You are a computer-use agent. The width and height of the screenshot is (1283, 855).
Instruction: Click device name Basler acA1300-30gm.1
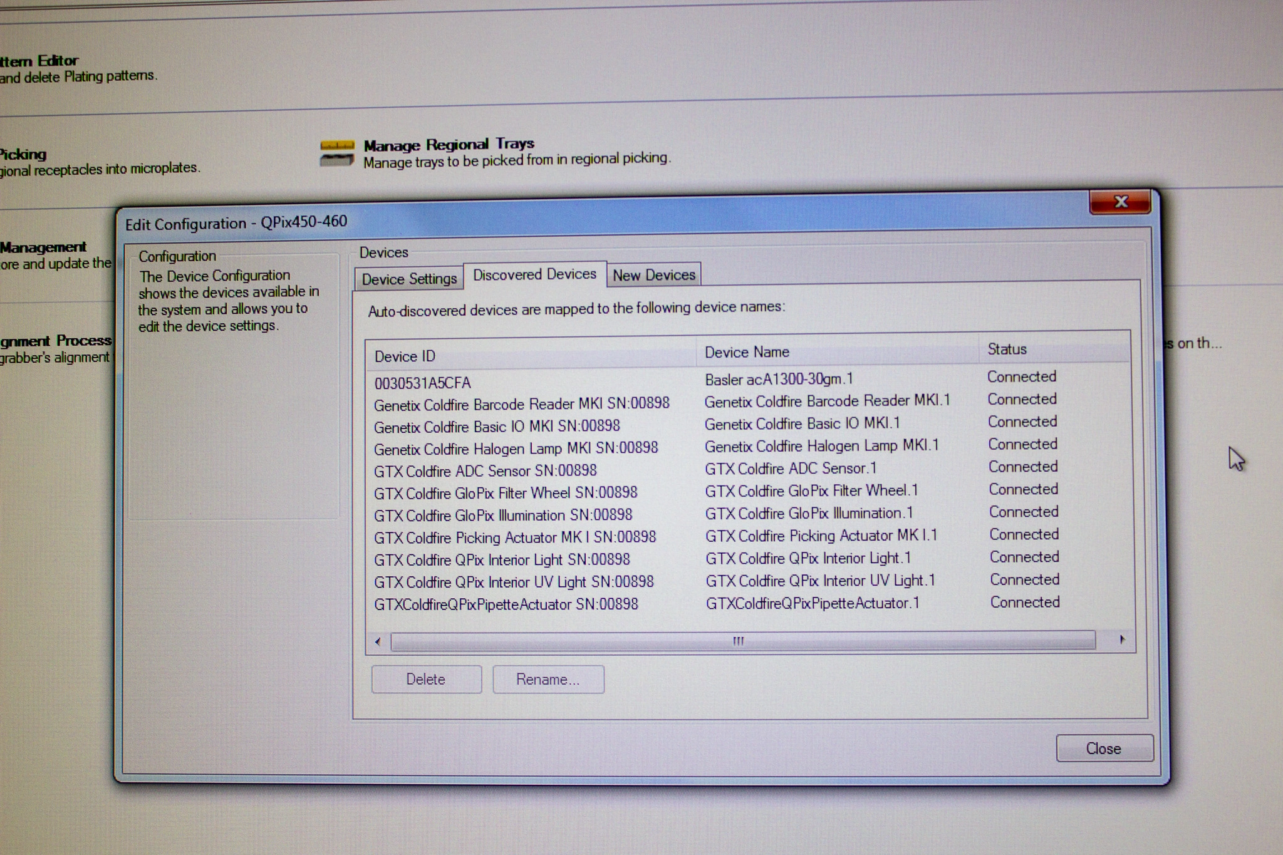point(779,379)
